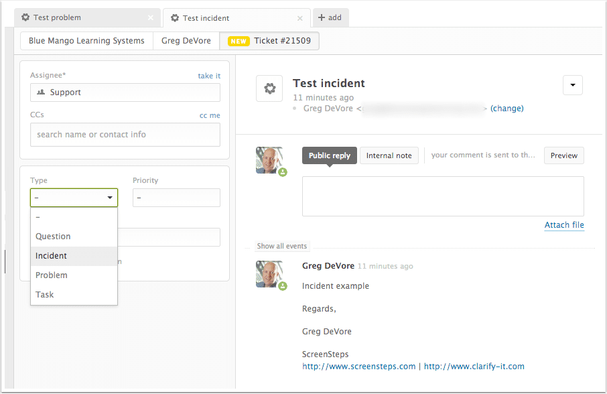Open a new ticket with the add tab

[x=330, y=18]
